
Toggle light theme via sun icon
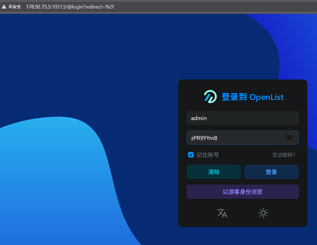click(x=263, y=213)
